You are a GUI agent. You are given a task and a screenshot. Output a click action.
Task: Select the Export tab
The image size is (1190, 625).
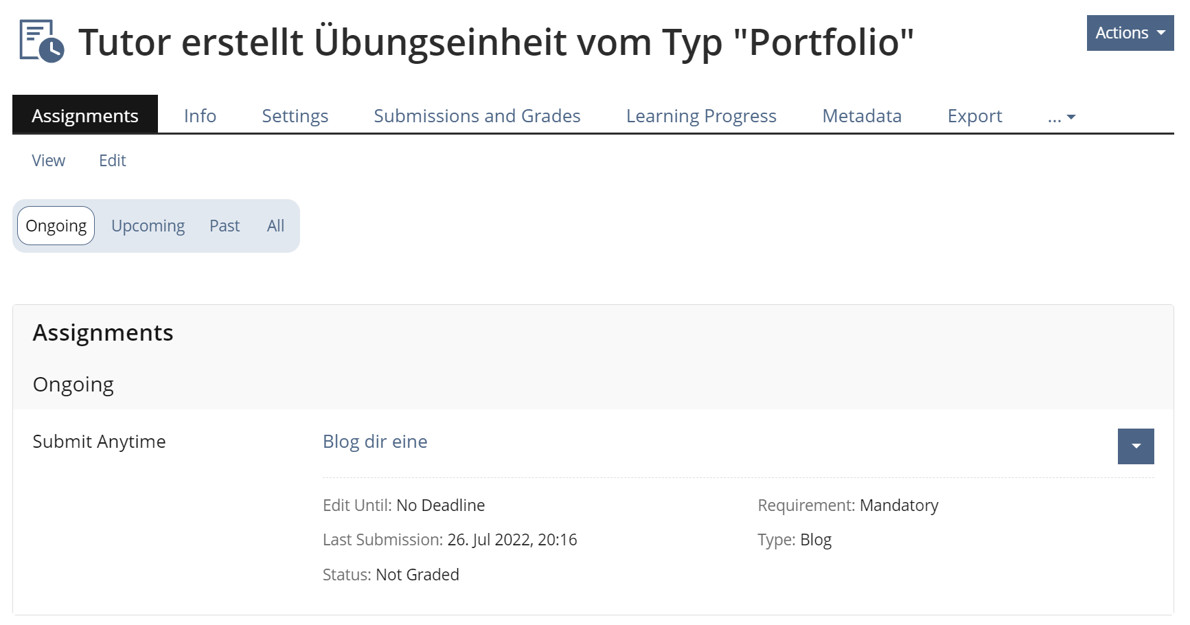(x=974, y=115)
